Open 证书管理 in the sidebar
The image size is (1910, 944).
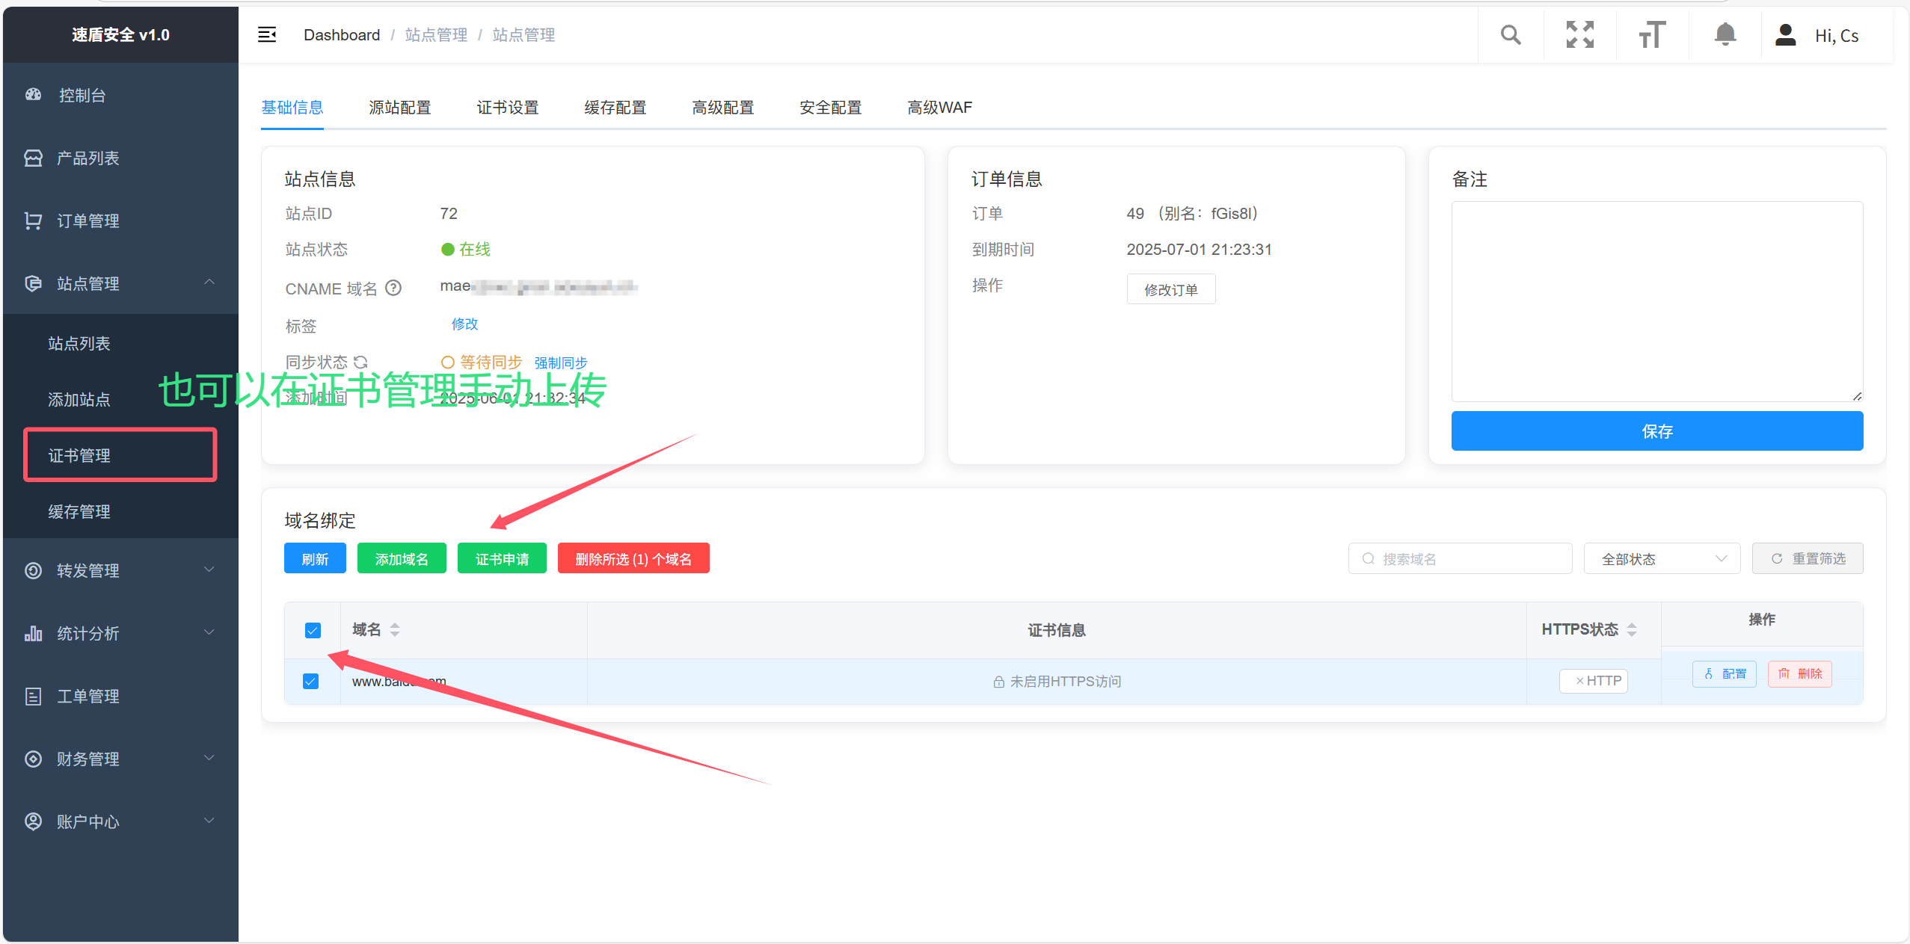120,455
